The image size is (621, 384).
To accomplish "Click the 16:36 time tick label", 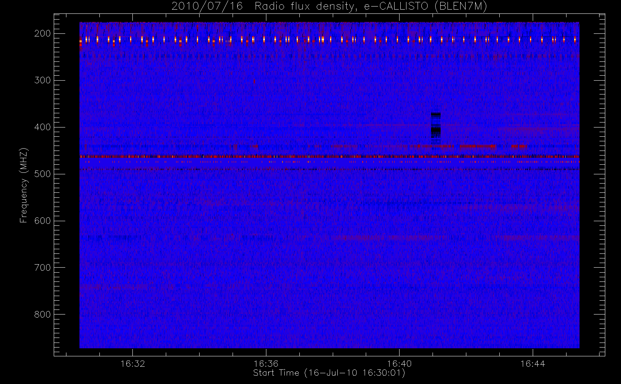I will [266, 364].
